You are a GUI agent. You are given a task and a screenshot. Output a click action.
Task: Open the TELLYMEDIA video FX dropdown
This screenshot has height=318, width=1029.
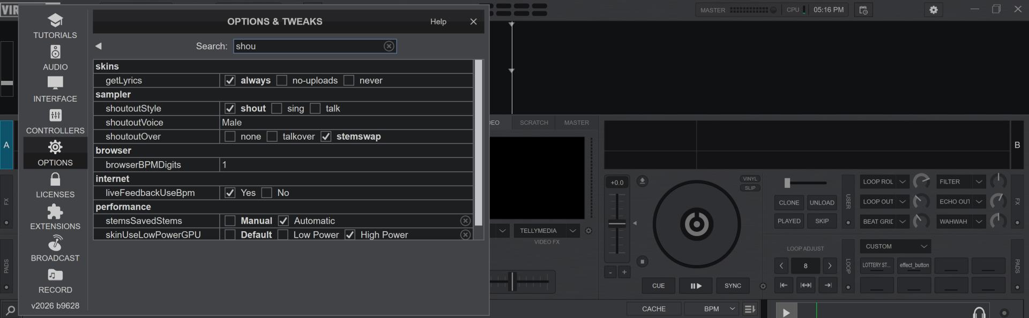coord(573,231)
